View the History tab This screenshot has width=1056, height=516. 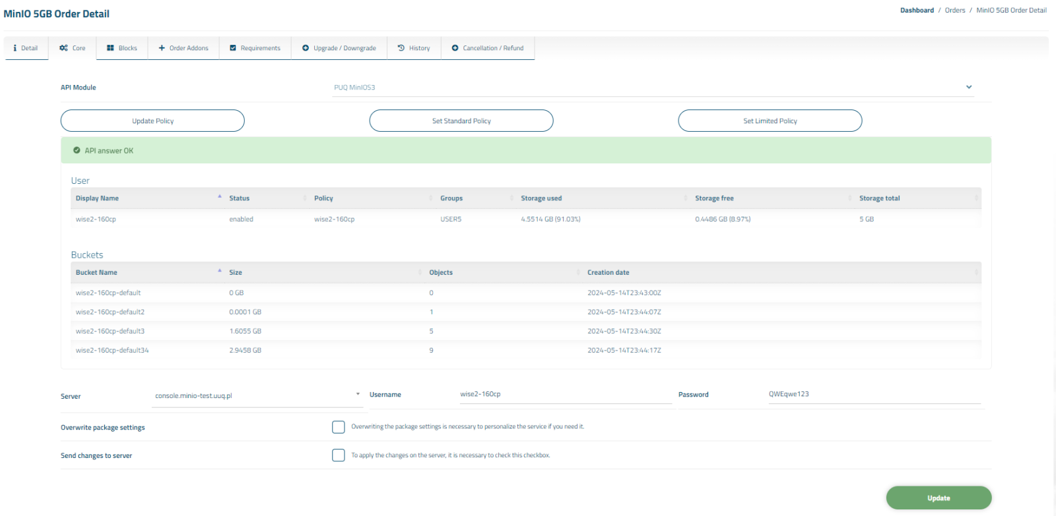(x=414, y=48)
